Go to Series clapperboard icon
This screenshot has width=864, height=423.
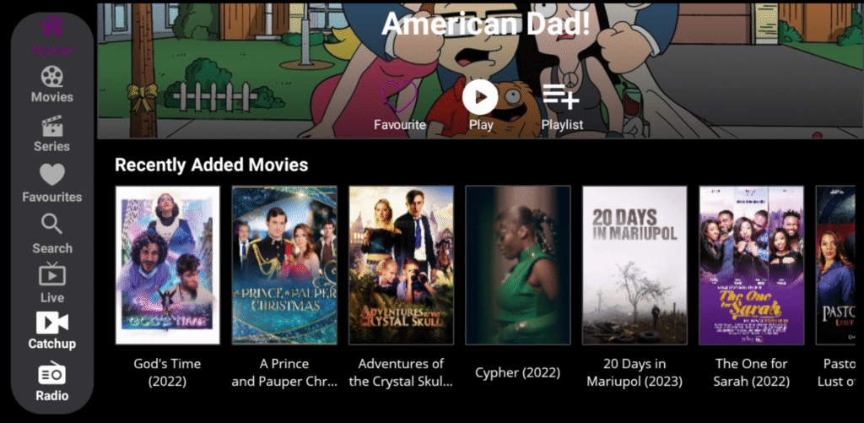click(51, 127)
